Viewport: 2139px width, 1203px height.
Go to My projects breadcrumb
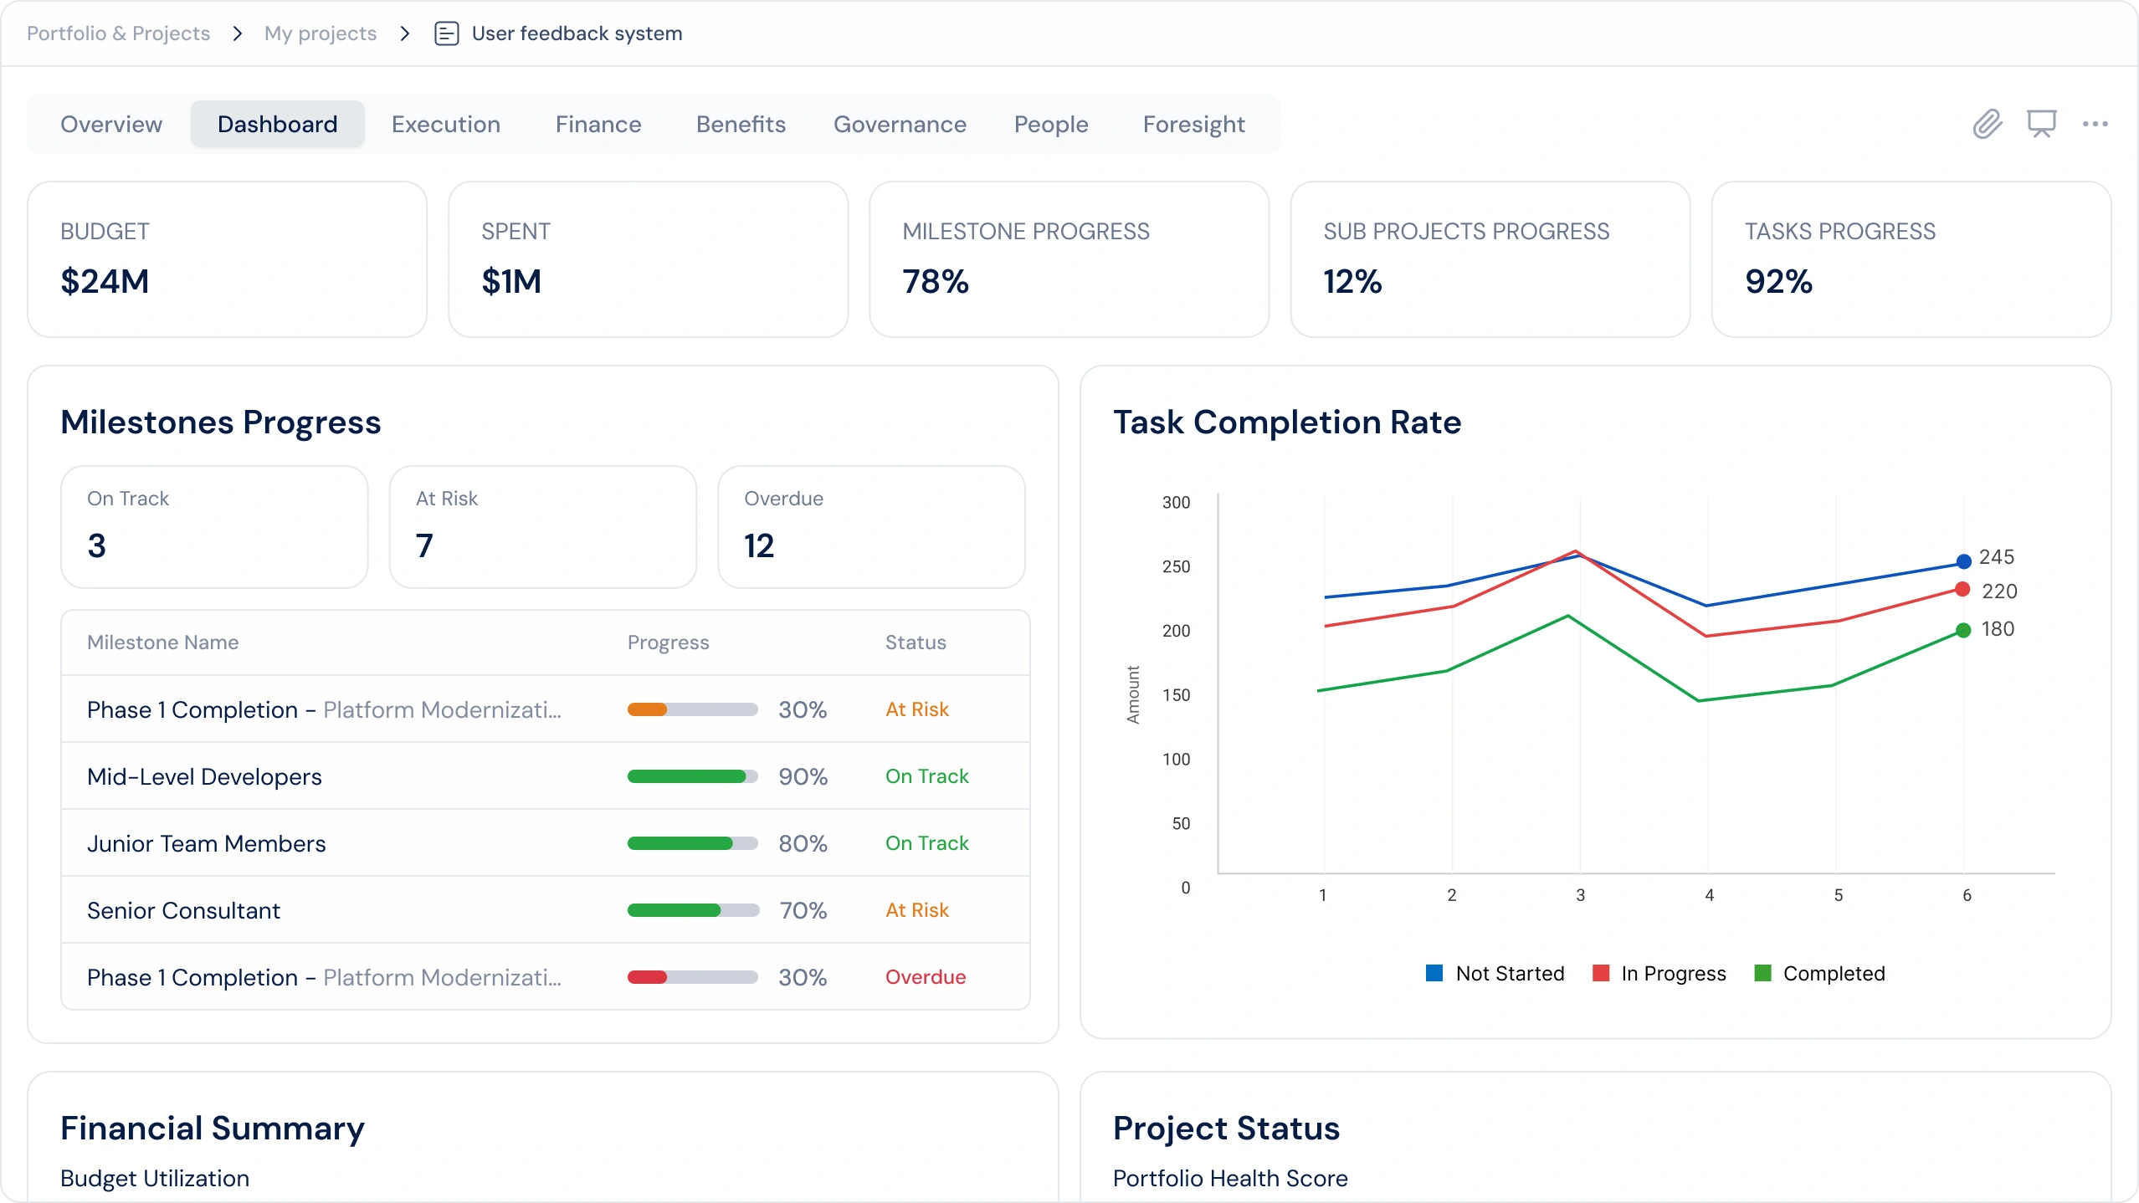click(321, 33)
